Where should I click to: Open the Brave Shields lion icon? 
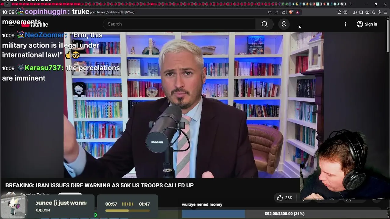291,12
